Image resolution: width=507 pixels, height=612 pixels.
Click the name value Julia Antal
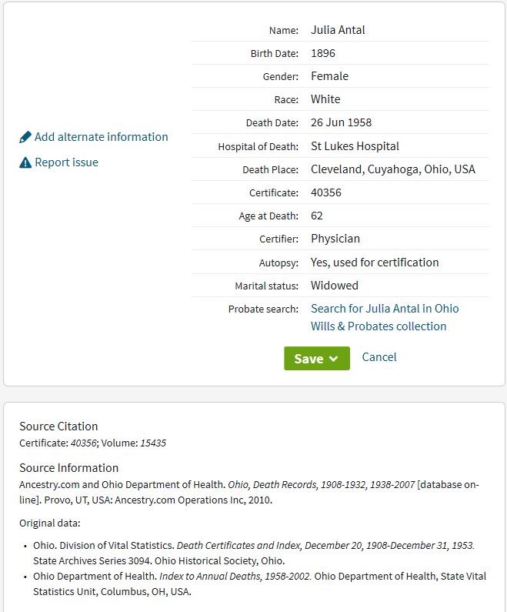coord(338,30)
